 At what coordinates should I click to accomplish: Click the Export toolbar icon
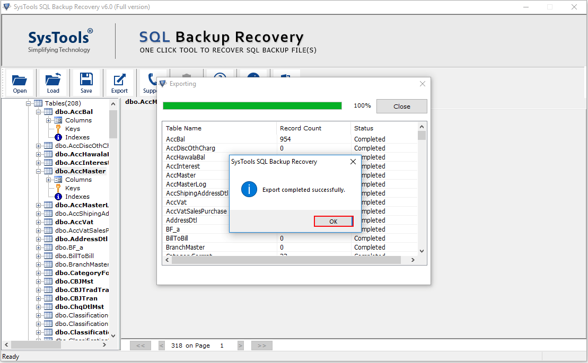[119, 83]
